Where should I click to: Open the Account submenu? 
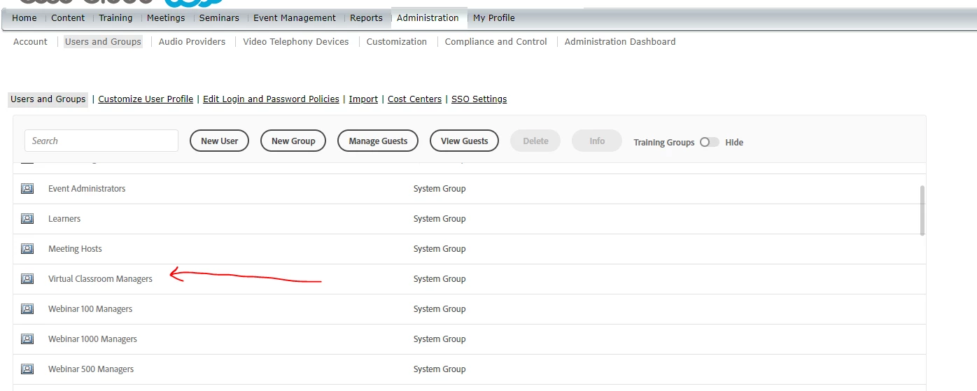point(31,42)
